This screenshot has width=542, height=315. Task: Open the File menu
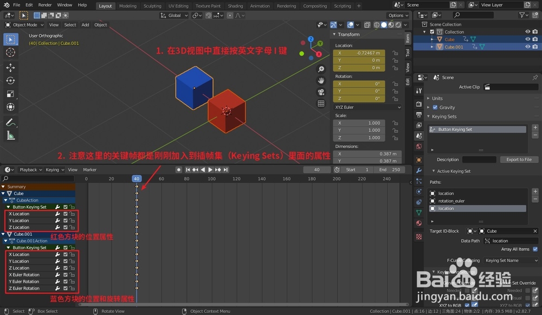tap(16, 5)
